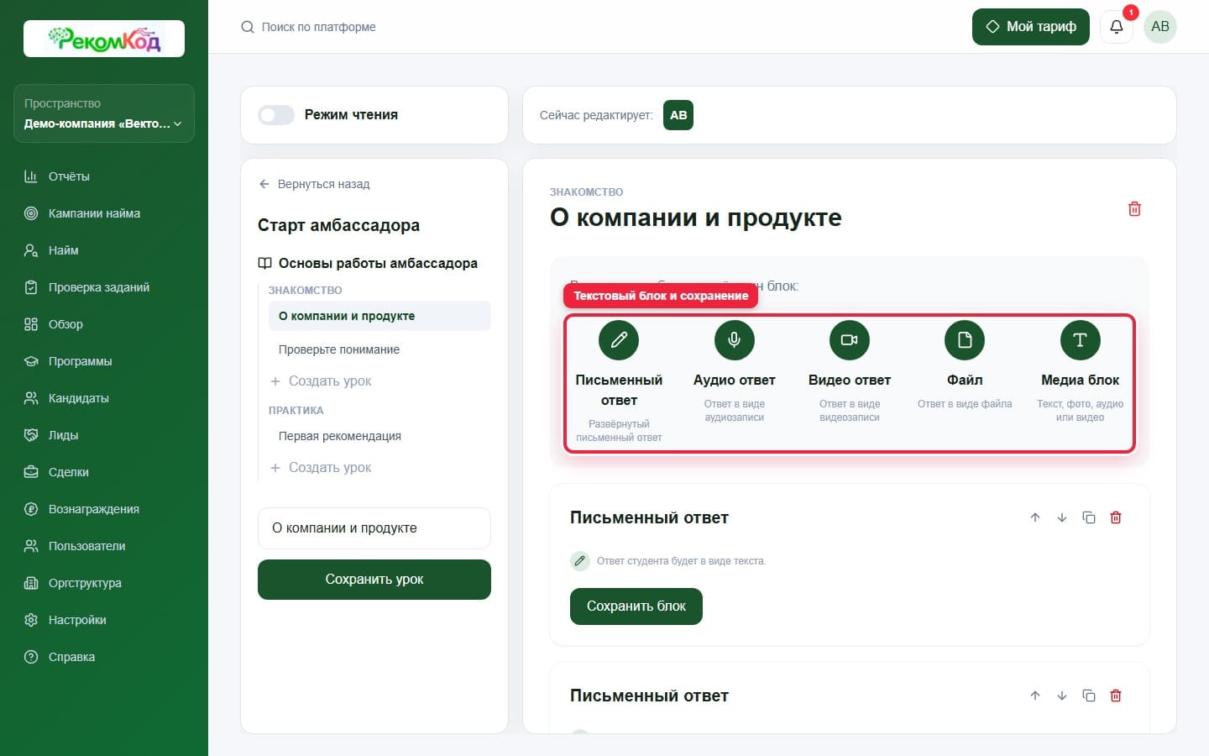Delete the first Письменный ответ block
1209x756 pixels.
[1116, 517]
